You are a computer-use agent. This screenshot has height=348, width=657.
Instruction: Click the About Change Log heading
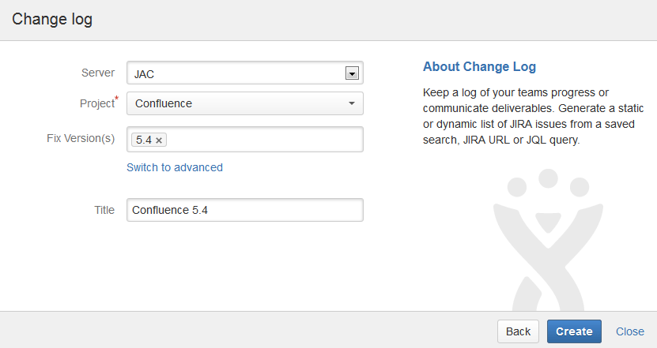479,67
